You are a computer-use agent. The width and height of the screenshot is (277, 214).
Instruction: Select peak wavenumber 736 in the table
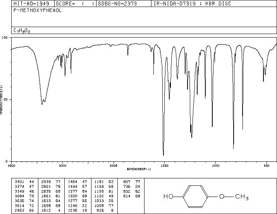tap(127, 187)
